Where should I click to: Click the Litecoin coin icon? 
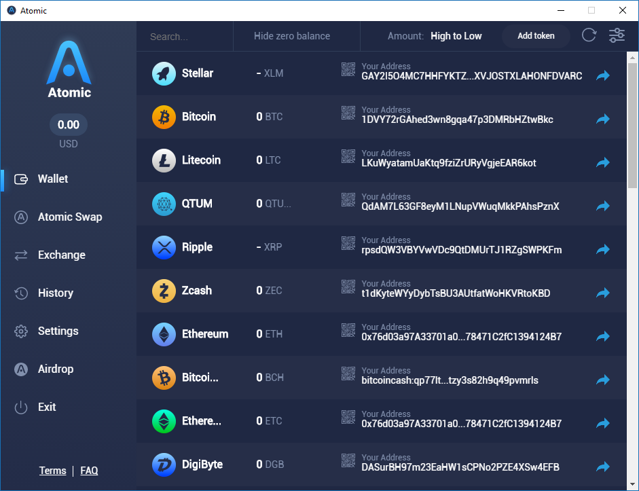[164, 160]
